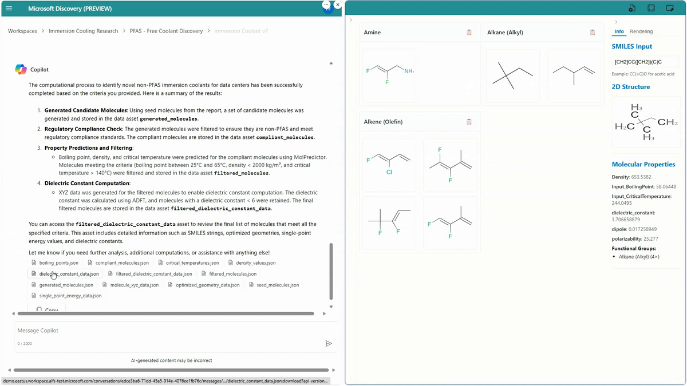Go to Immersion Cooling Research breadcrumb
Image resolution: width=687 pixels, height=386 pixels.
(x=84, y=31)
